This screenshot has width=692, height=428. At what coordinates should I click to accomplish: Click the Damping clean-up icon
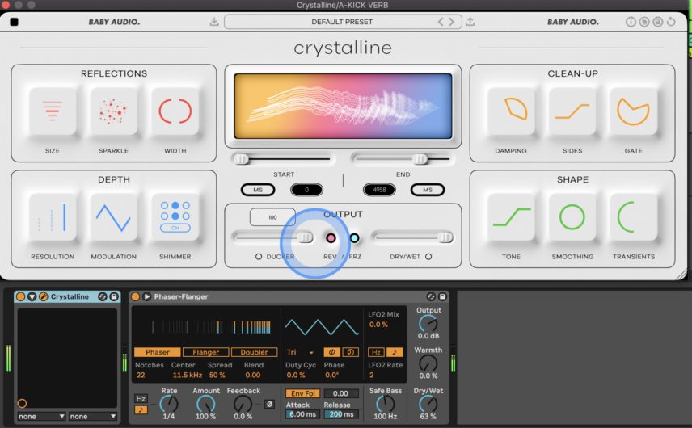pos(511,111)
